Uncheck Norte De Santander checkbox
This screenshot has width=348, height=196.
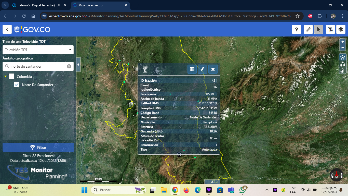pyautogui.click(x=17, y=84)
